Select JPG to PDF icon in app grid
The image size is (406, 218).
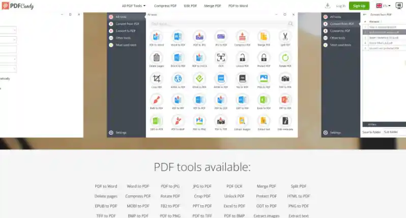[x=221, y=37]
